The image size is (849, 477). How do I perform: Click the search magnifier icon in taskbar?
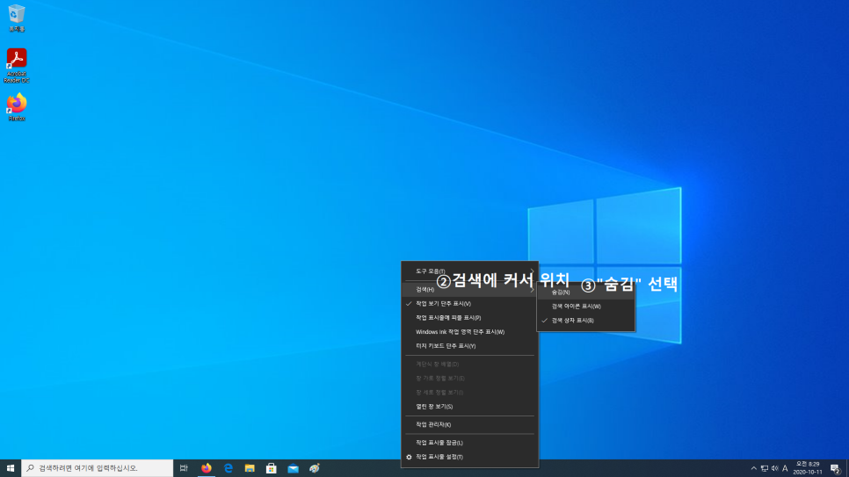(x=30, y=468)
